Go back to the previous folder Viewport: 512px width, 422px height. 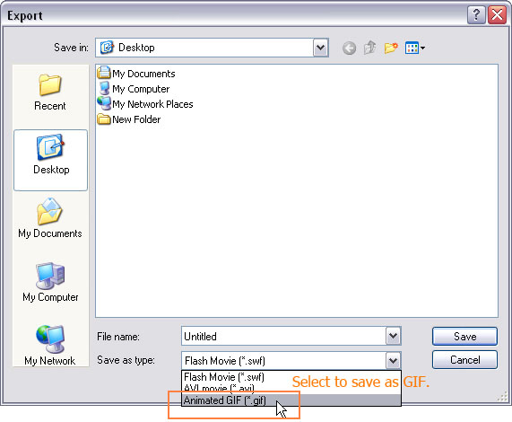pos(349,48)
